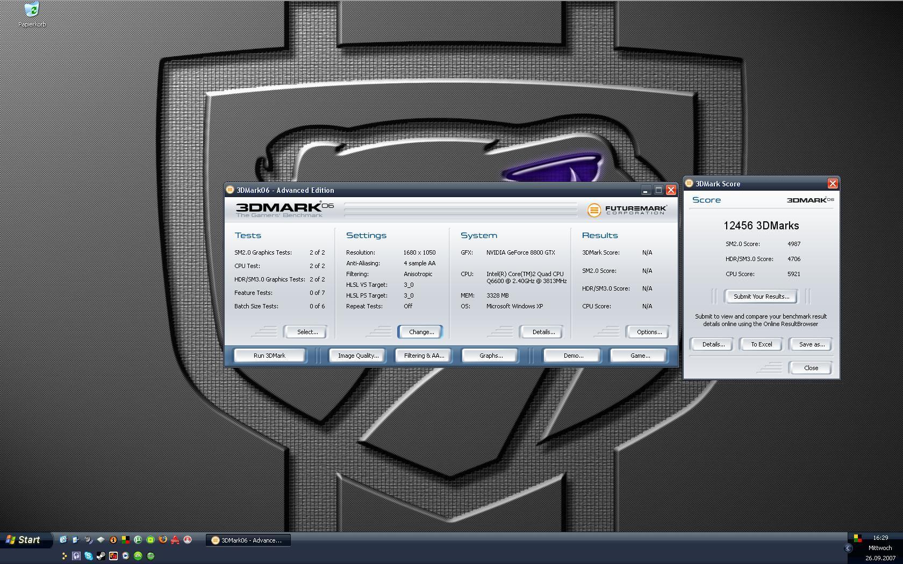
Task: Close the 3DMark06 Advanced Edition window
Action: [671, 190]
